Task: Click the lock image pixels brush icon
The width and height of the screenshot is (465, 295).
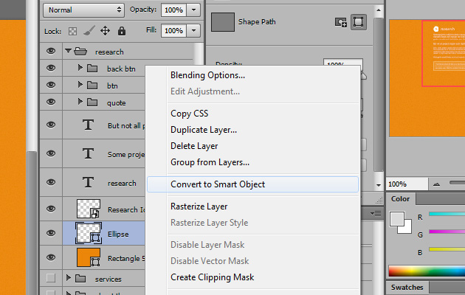Action: pyautogui.click(x=88, y=31)
